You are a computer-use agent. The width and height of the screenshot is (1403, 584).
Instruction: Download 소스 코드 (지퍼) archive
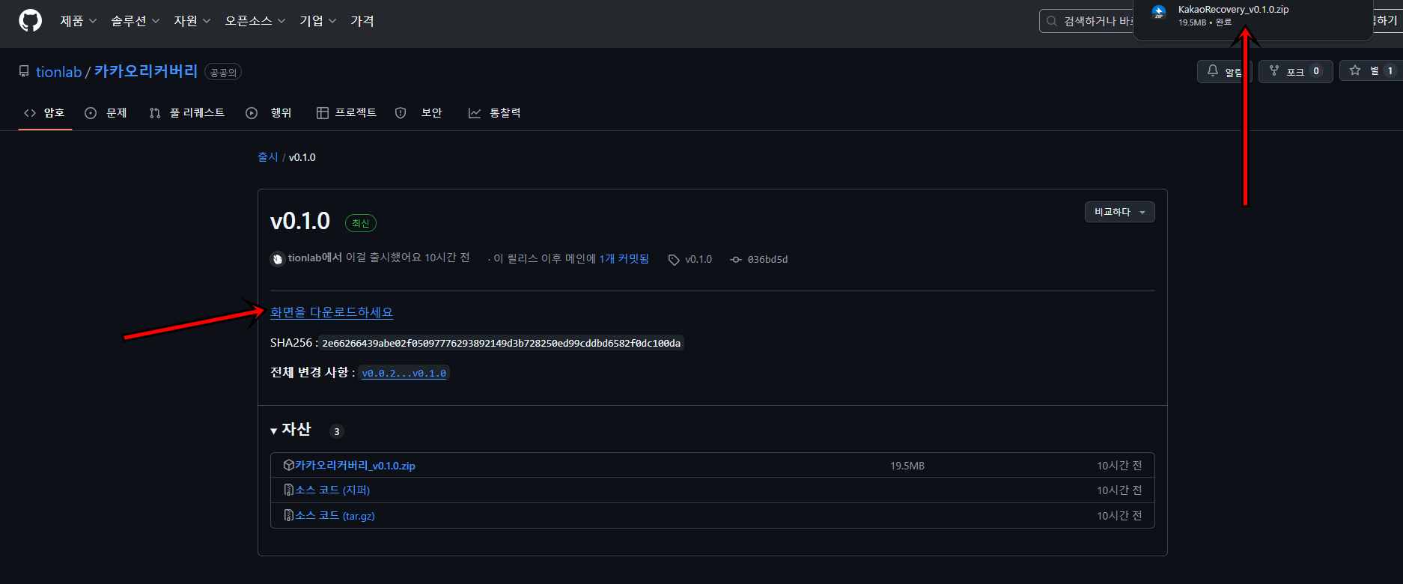coord(332,490)
